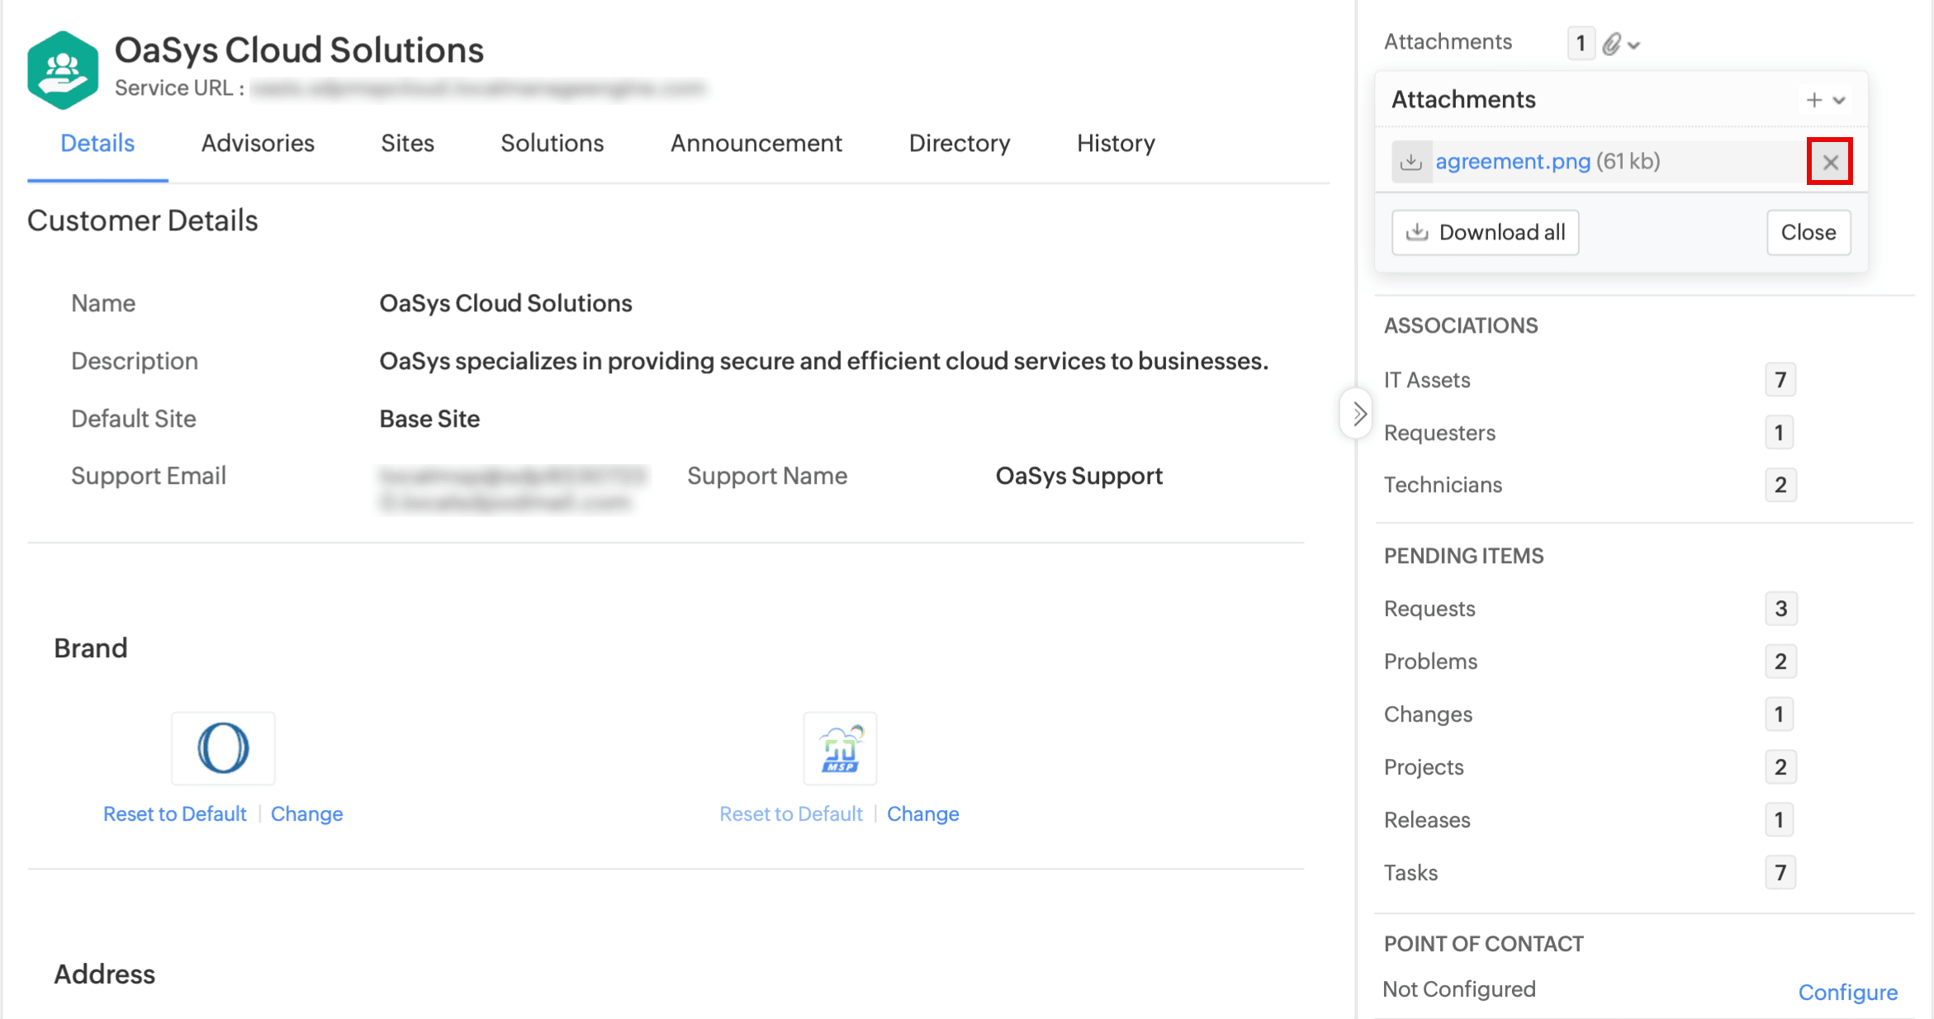Click the paperclip attachments icon
Viewport: 1934px width, 1019px height.
tap(1612, 44)
